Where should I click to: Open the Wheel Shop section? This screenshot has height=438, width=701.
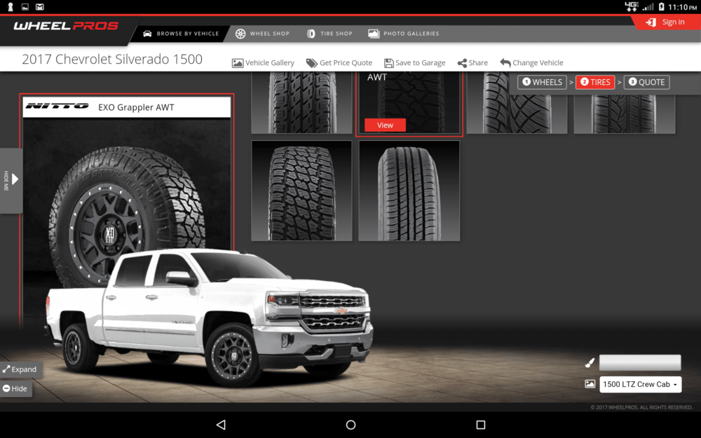tap(261, 33)
